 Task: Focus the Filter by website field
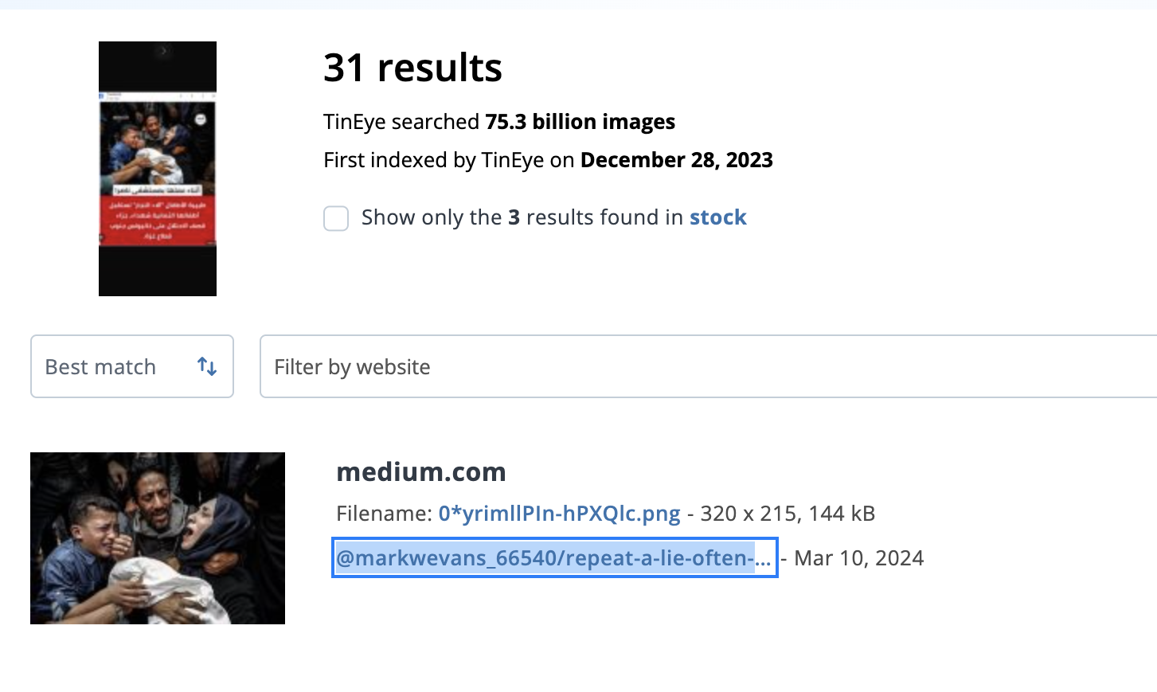point(708,366)
